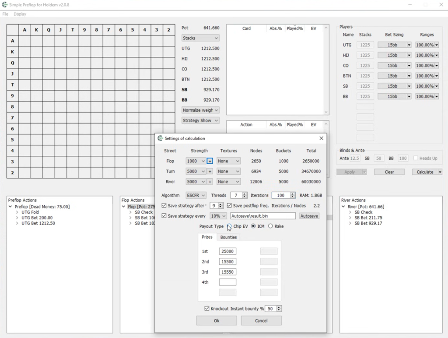448x338 pixels.
Task: Open the save interval 10% dropdown
Action: coord(218,216)
